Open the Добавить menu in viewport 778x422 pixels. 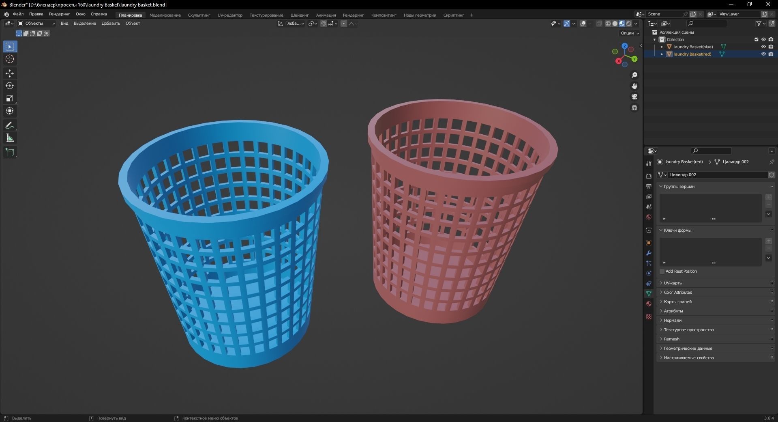tap(111, 24)
